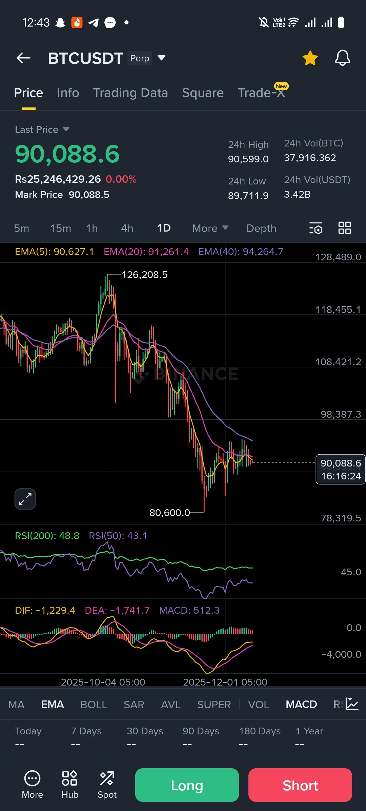Viewport: 366px width, 811px height.
Task: Enable the MA indicator
Action: tap(16, 705)
